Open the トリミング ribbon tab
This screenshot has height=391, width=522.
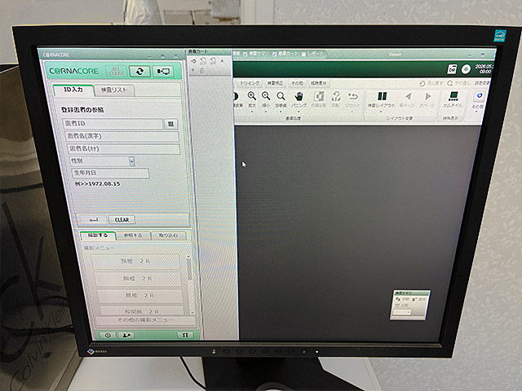coord(250,83)
